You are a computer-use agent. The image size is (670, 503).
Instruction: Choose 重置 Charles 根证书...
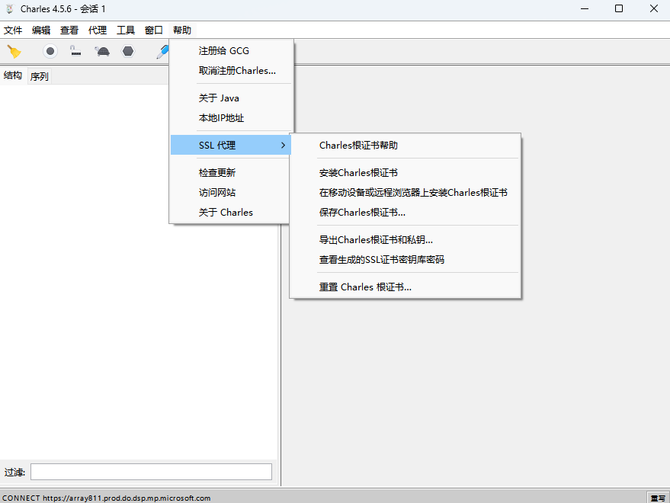pos(405,287)
